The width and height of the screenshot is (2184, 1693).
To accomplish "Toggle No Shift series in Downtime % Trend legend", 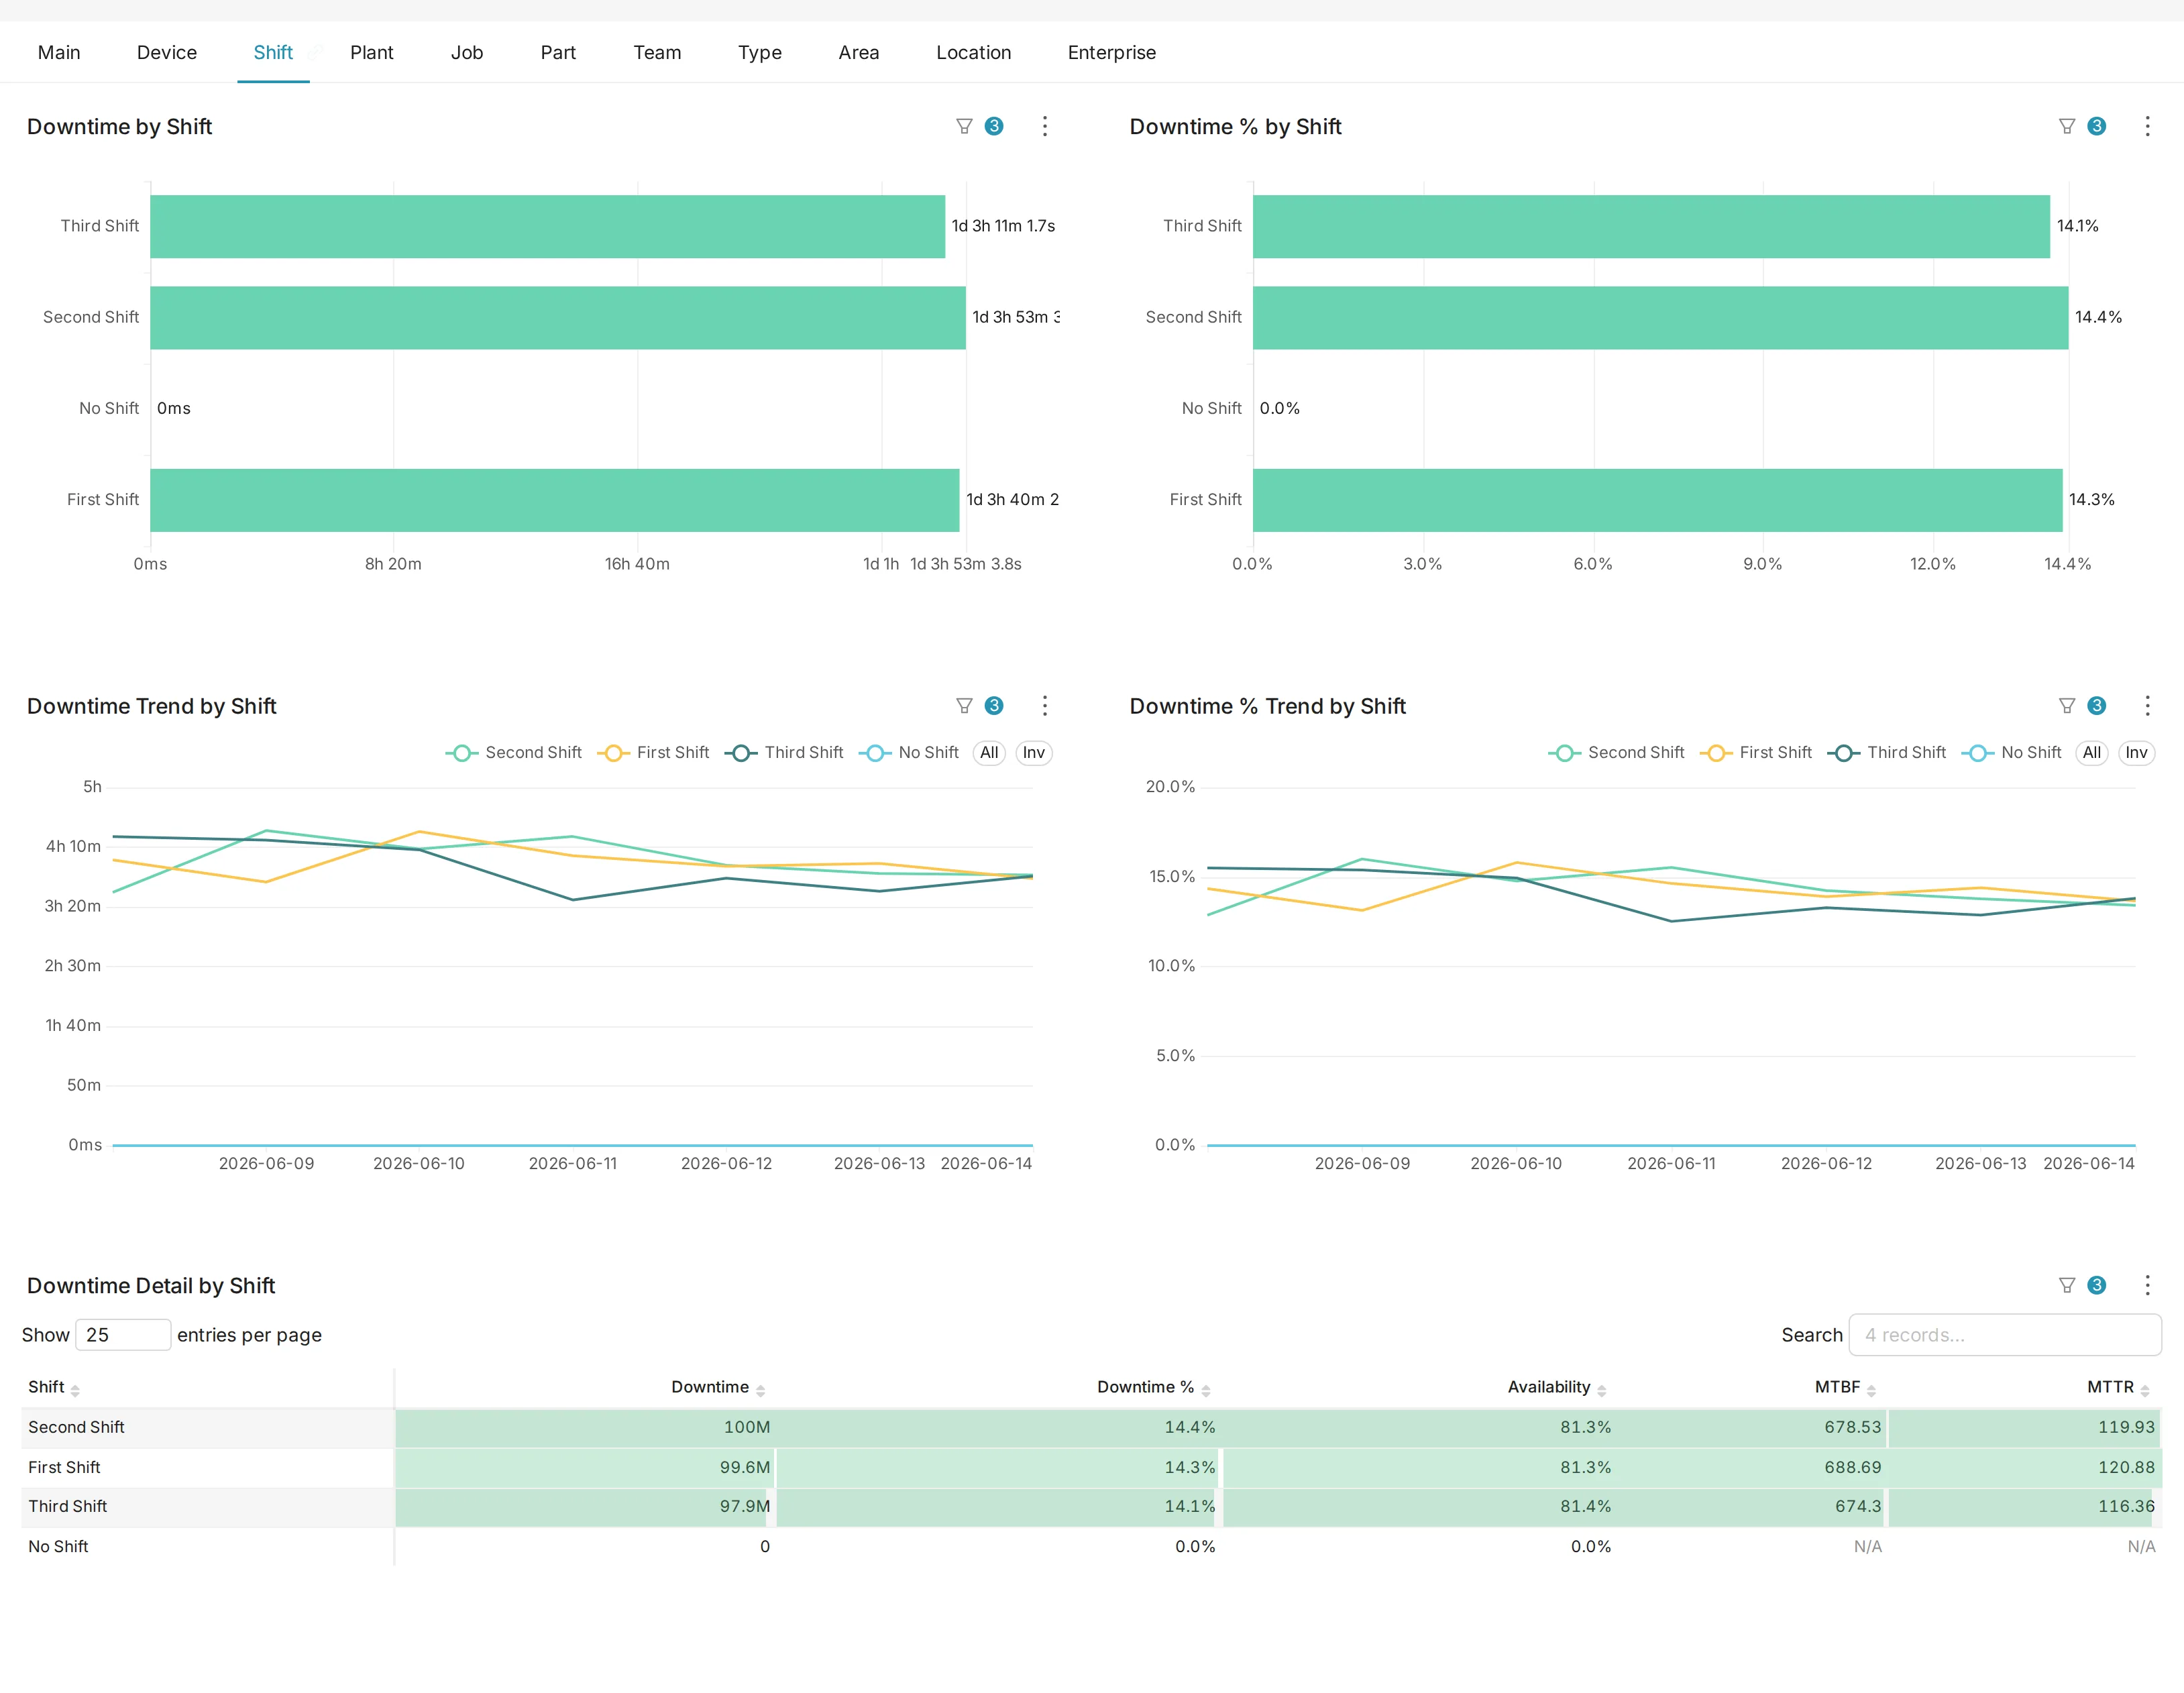I will [x=2012, y=753].
